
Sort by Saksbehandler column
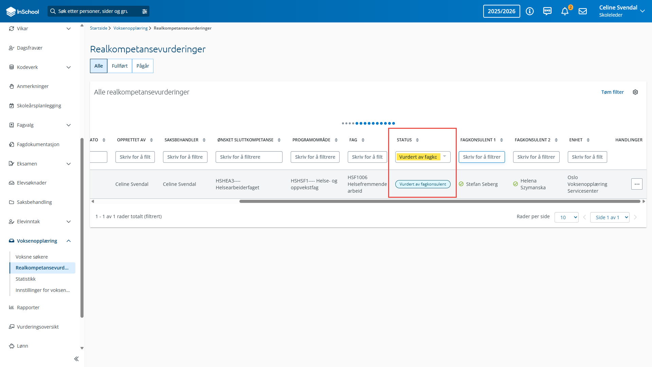tap(204, 140)
